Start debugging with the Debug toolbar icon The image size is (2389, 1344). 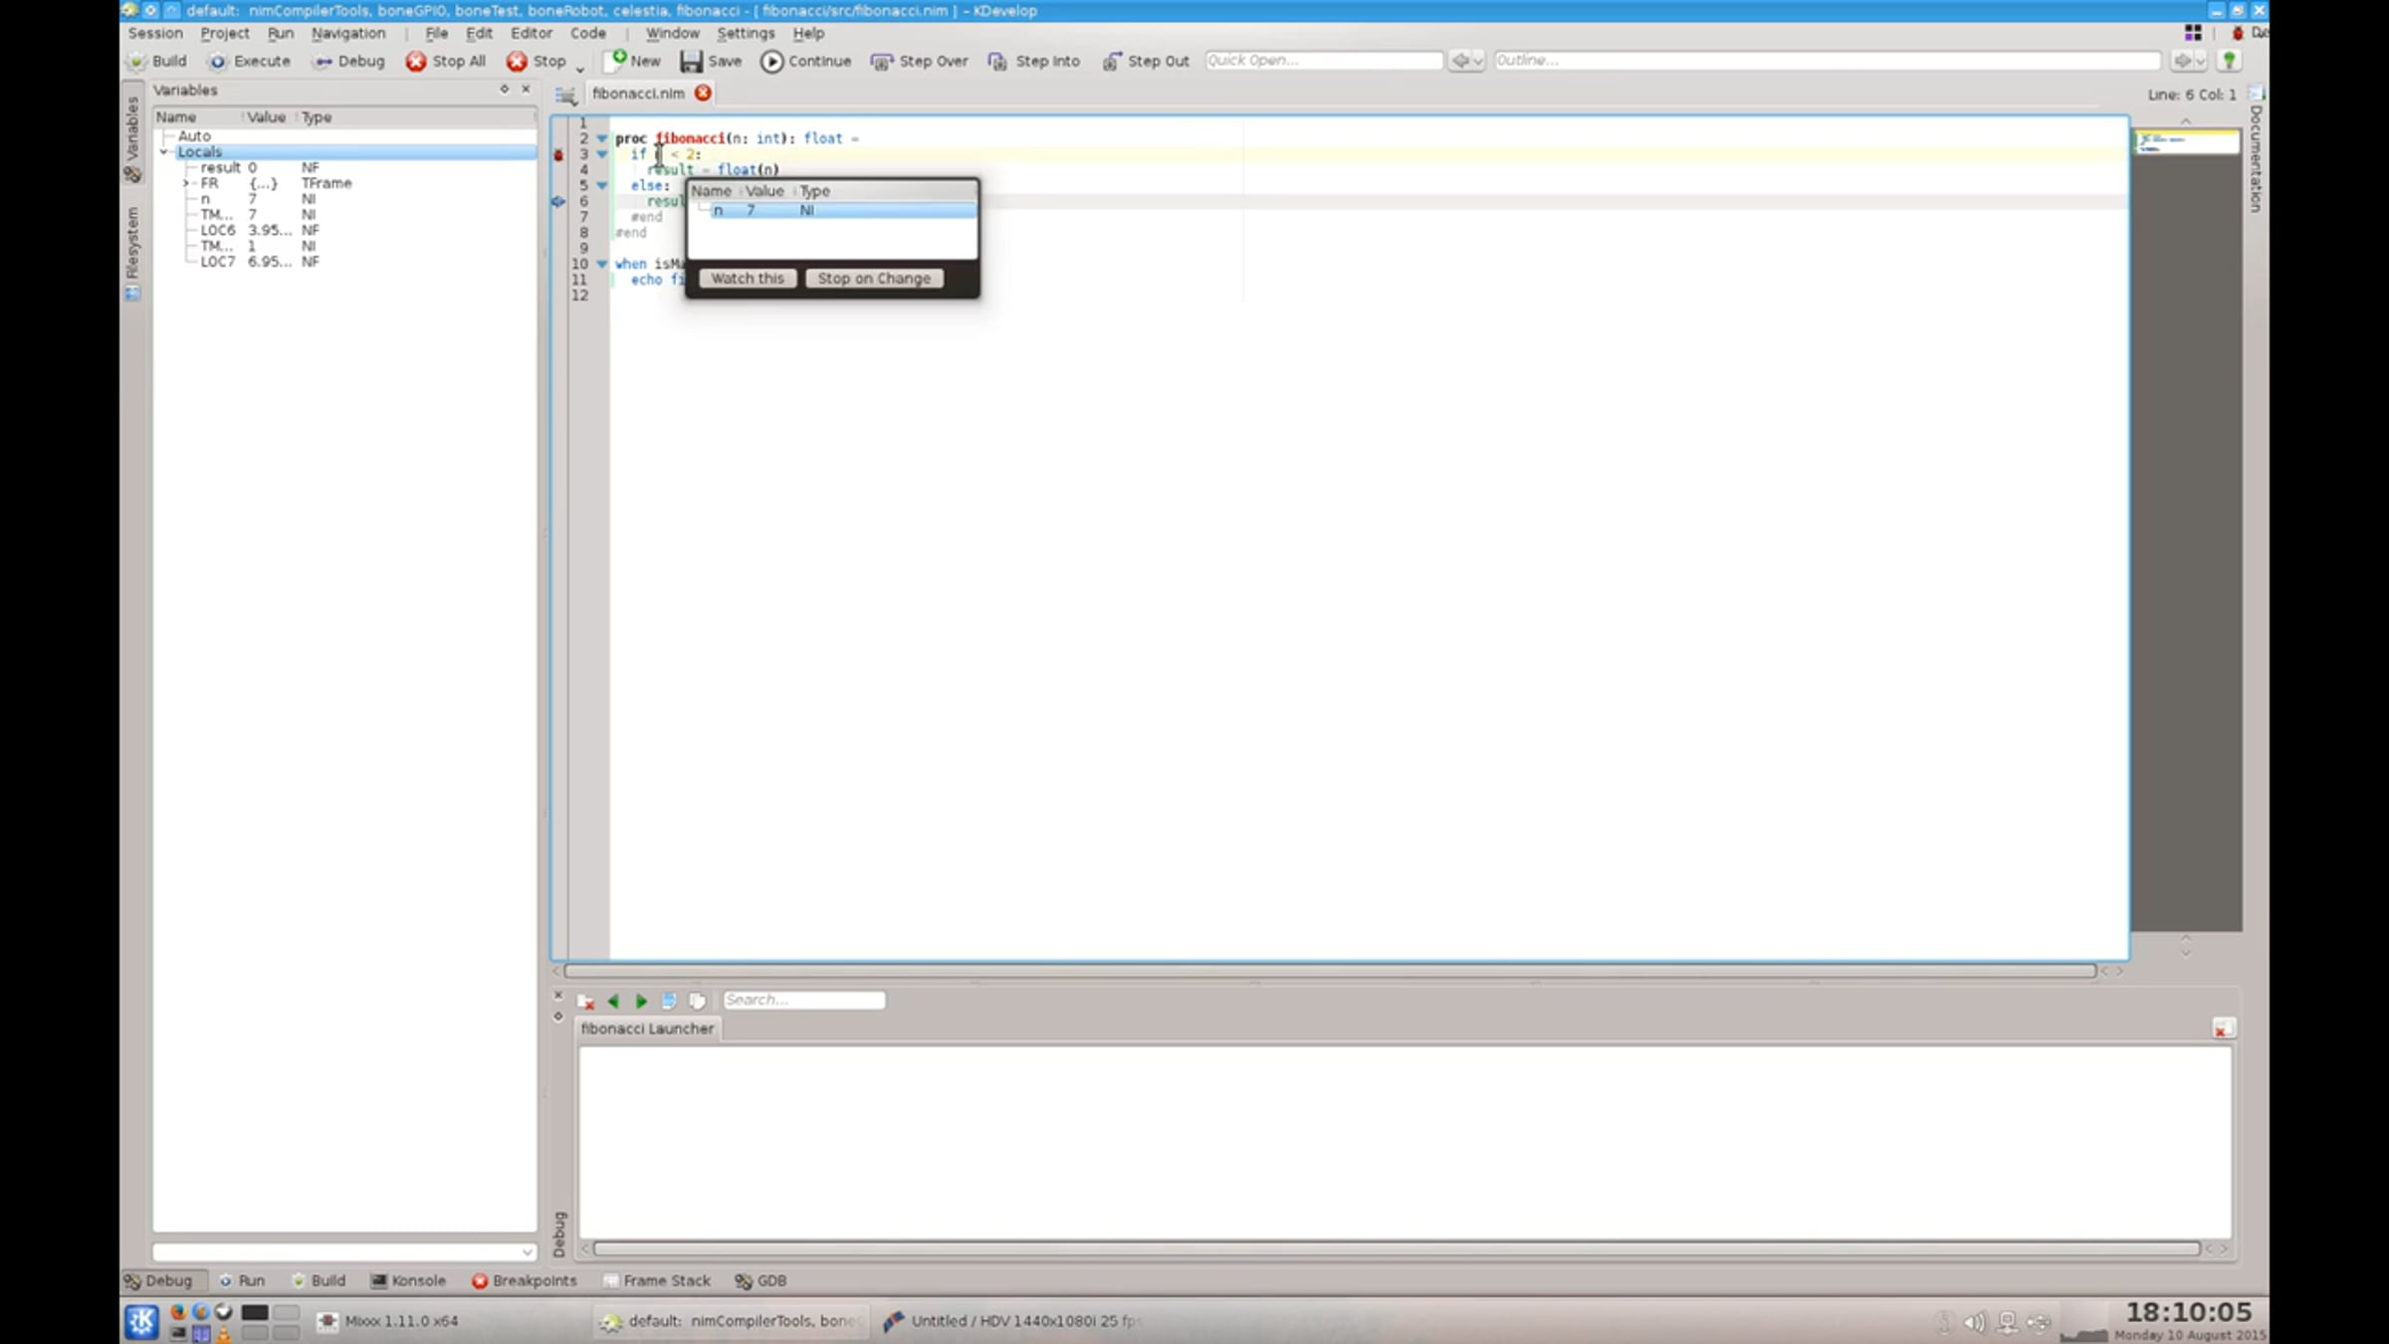point(323,62)
